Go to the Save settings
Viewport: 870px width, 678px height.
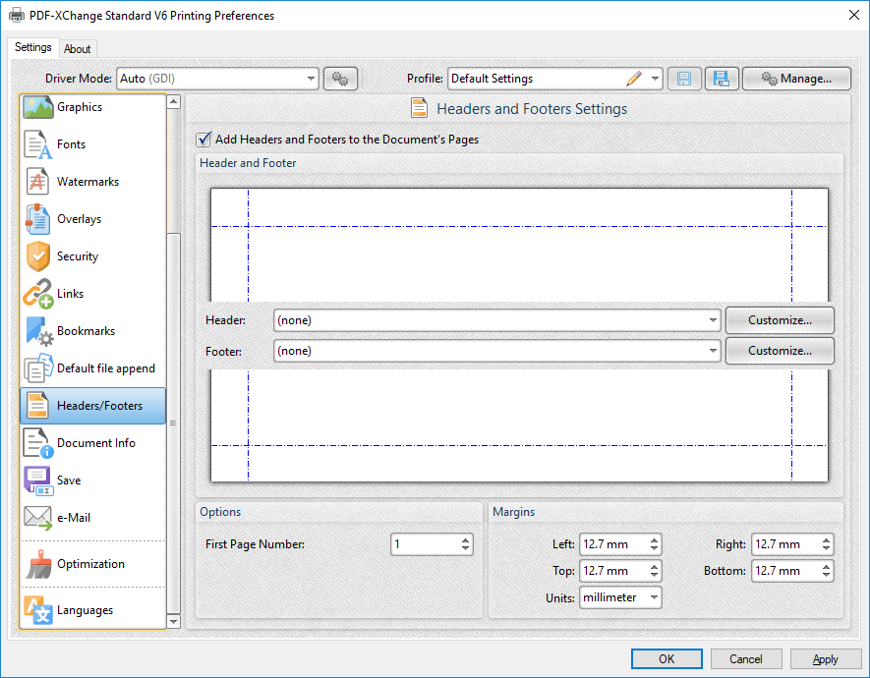tap(92, 480)
